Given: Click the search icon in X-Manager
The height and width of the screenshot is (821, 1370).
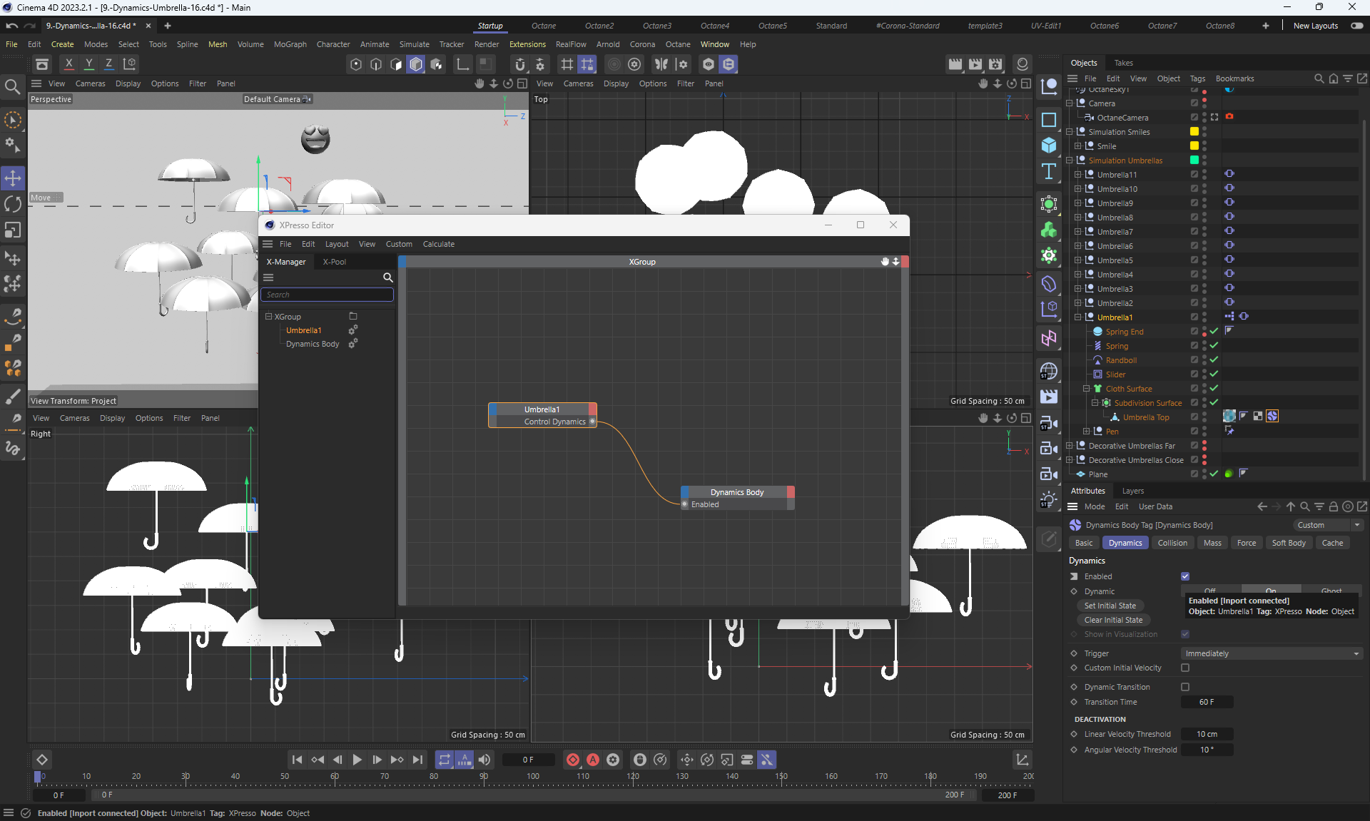Looking at the screenshot, I should click(x=387, y=277).
